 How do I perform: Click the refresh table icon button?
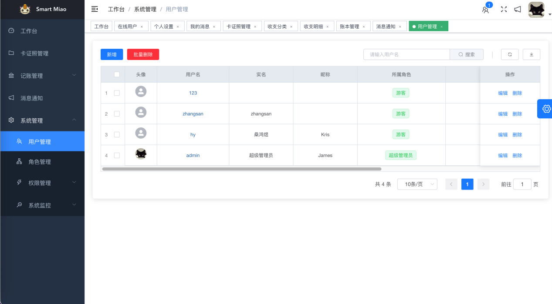coord(509,54)
